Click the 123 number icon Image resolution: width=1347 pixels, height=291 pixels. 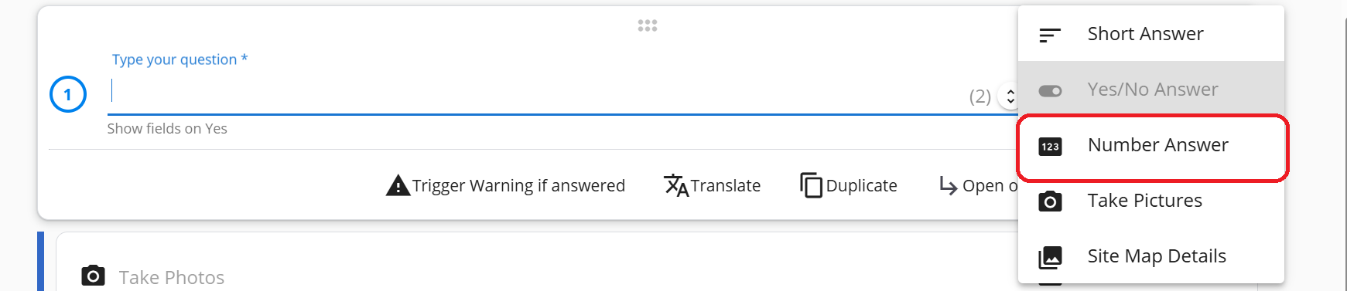[x=1050, y=146]
